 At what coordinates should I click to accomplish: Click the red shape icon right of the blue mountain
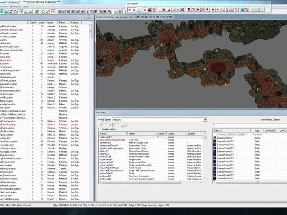247,10
